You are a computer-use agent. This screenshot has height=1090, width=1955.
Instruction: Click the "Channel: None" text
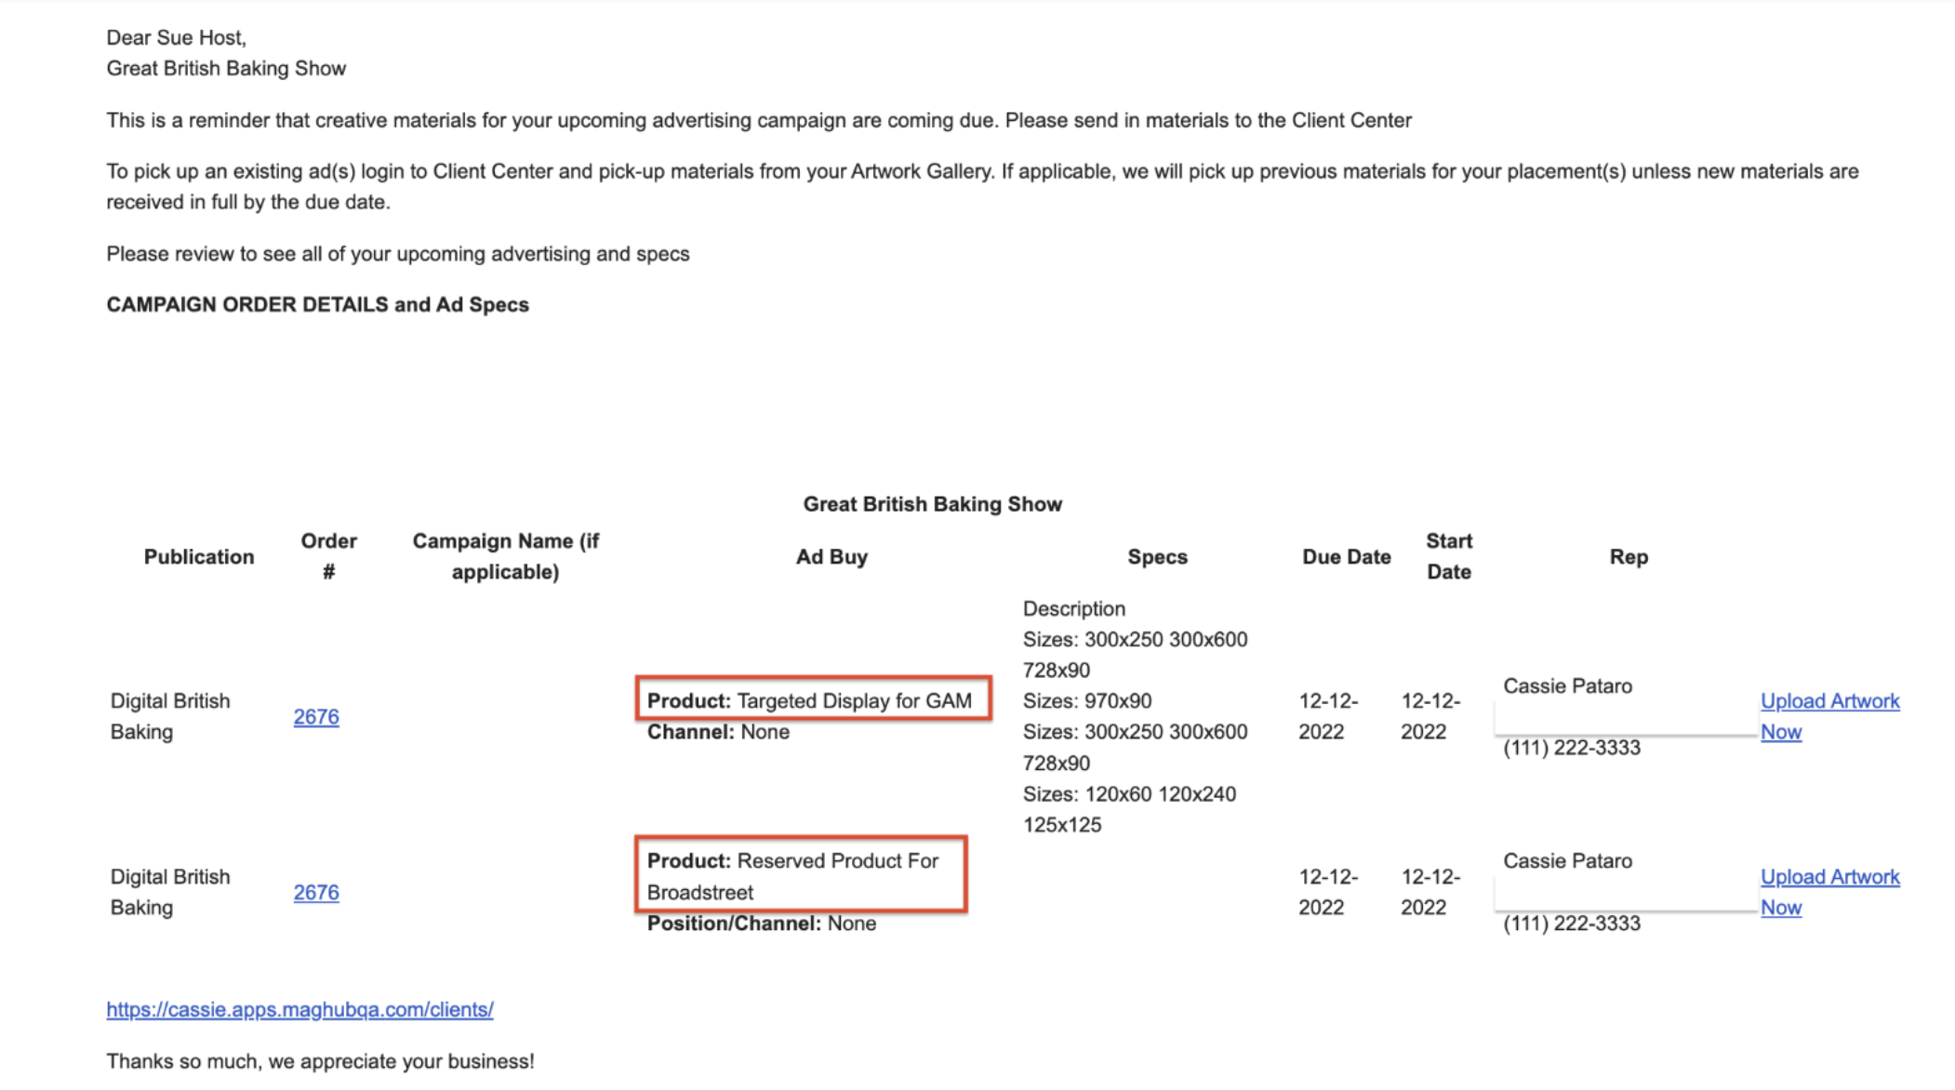718,733
